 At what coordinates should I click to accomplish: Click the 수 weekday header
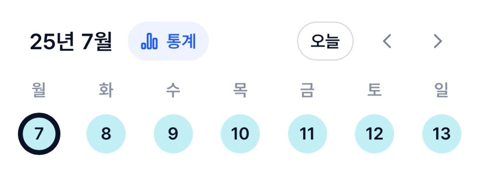pyautogui.click(x=174, y=90)
